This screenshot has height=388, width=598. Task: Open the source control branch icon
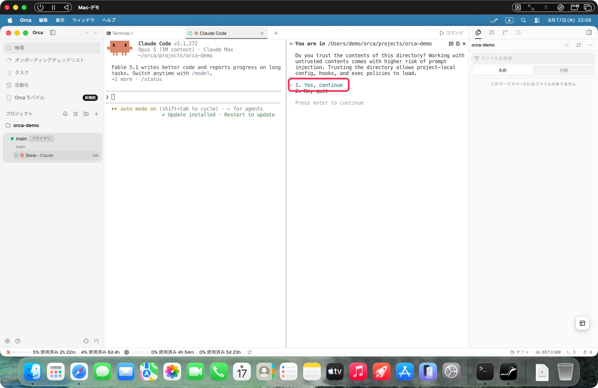[505, 33]
